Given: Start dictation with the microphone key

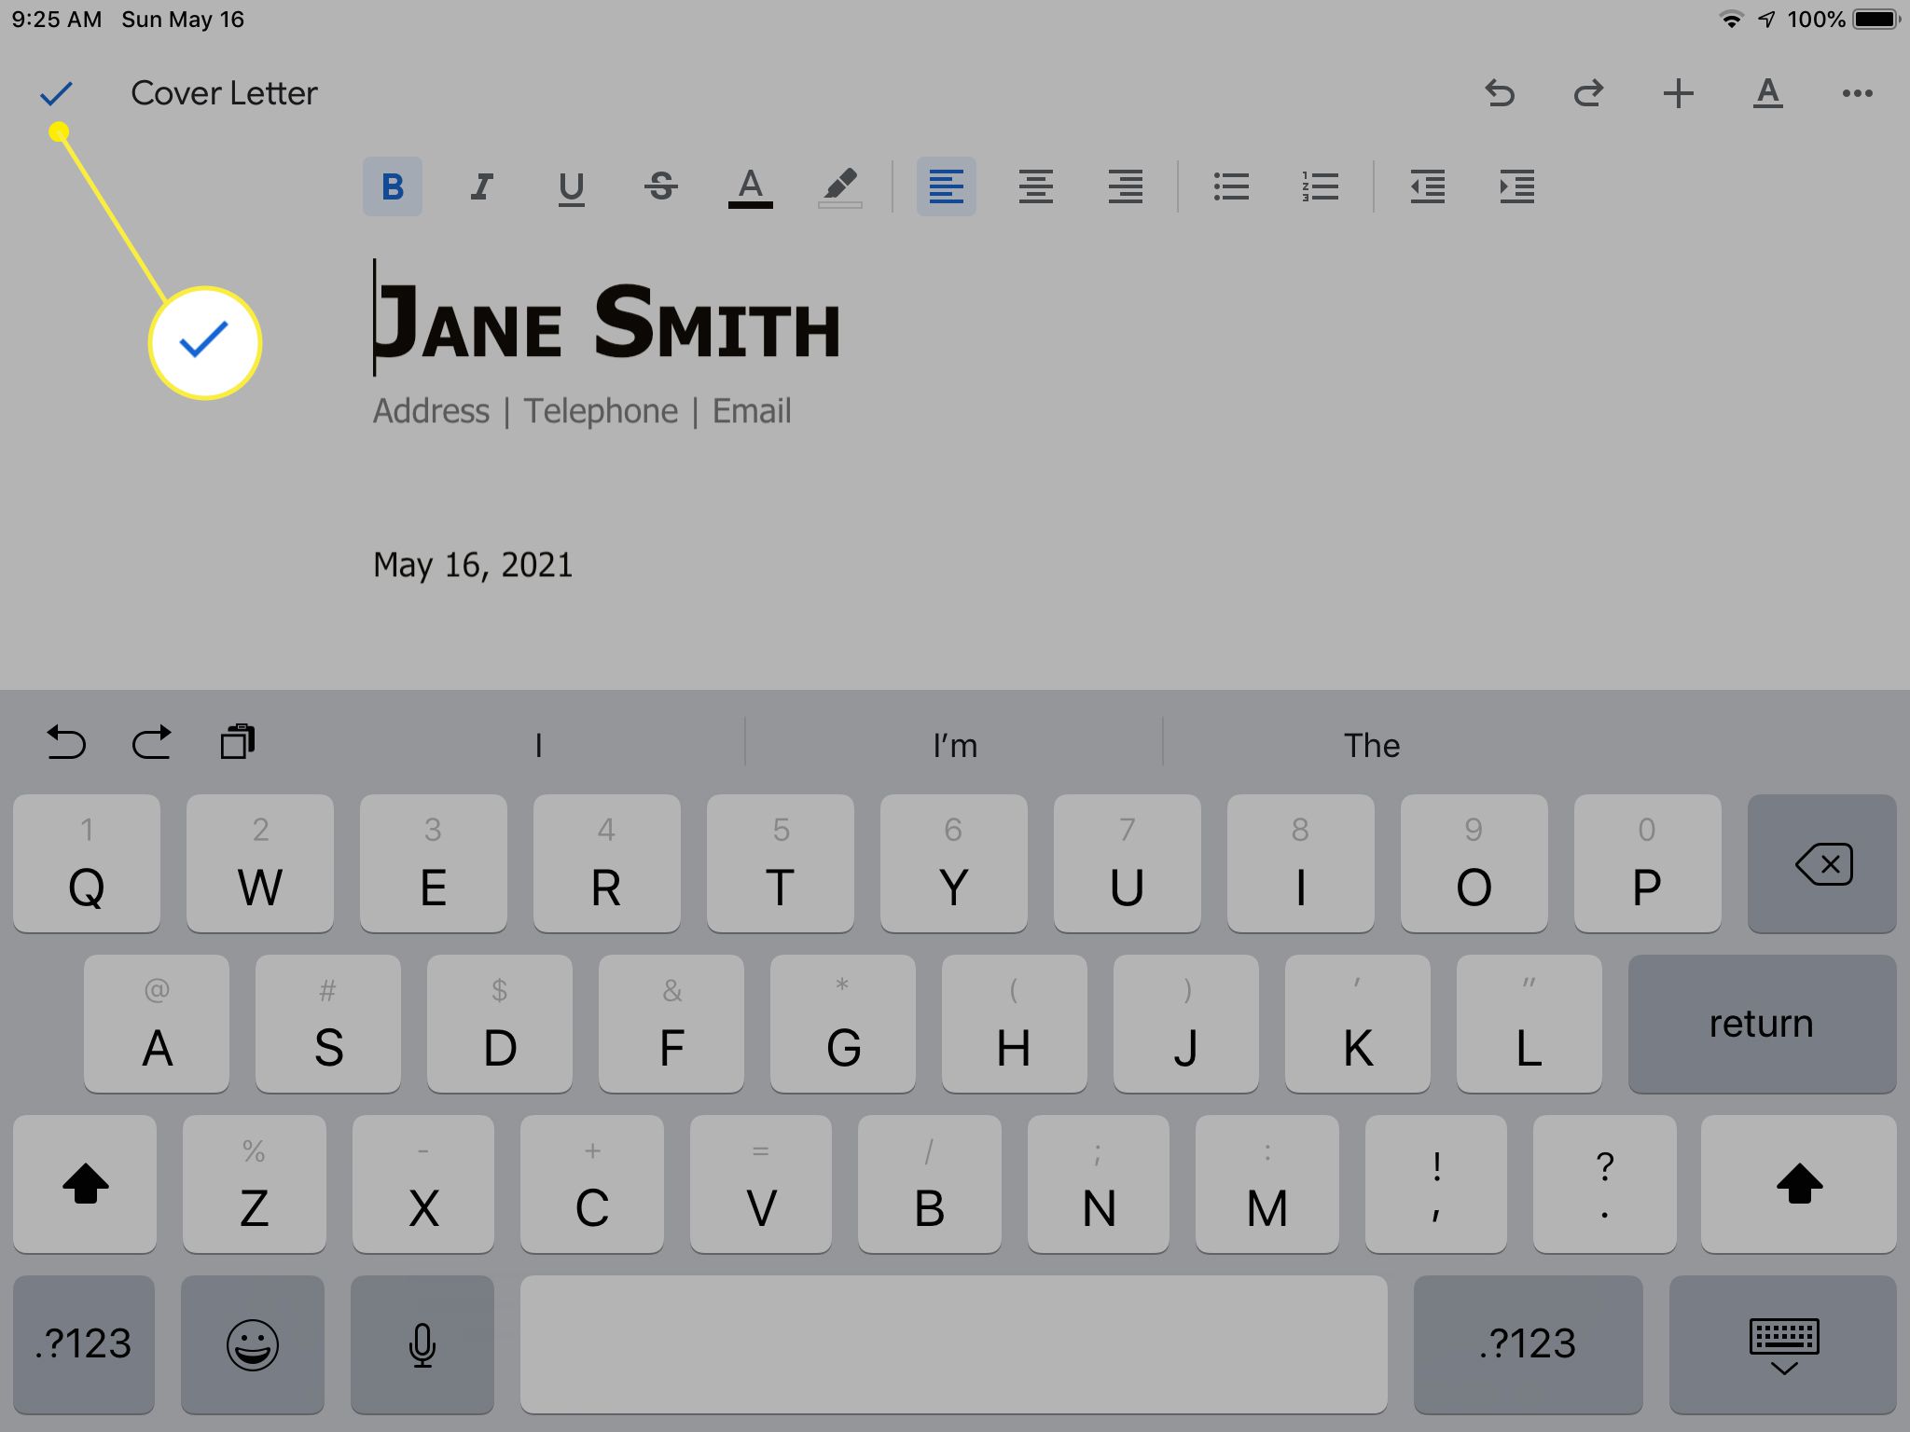Looking at the screenshot, I should pos(422,1344).
